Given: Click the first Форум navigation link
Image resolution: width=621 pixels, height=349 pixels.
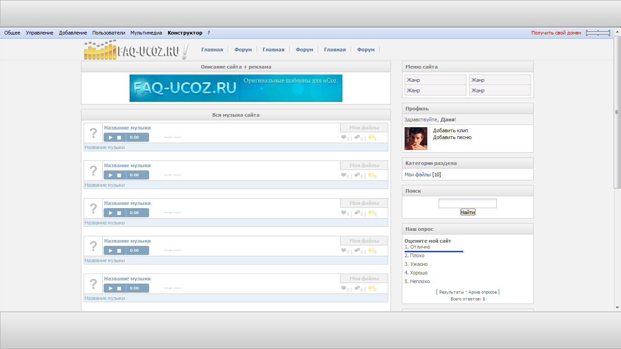Looking at the screenshot, I should coord(243,50).
